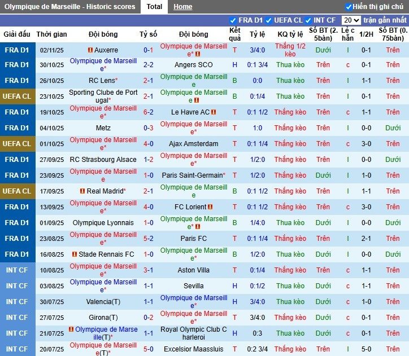Click the red card icon after FC Lorient
The height and width of the screenshot is (356, 409).
coord(210,207)
